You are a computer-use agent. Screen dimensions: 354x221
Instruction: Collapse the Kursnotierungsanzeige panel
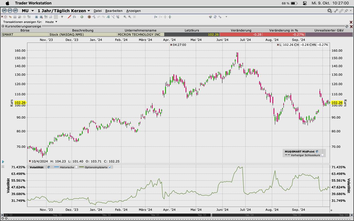(x=3, y=26)
